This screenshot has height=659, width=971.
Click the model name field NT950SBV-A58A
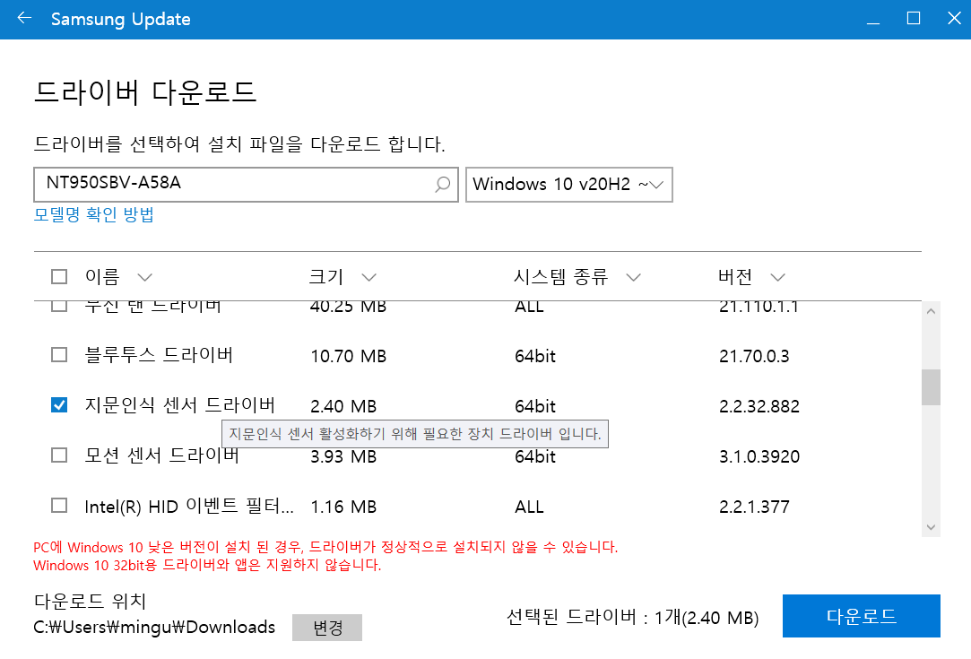pyautogui.click(x=246, y=185)
